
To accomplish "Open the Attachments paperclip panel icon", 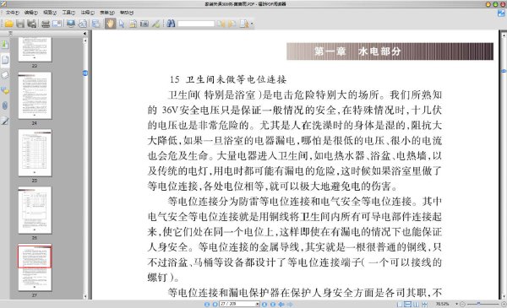I will (5, 105).
